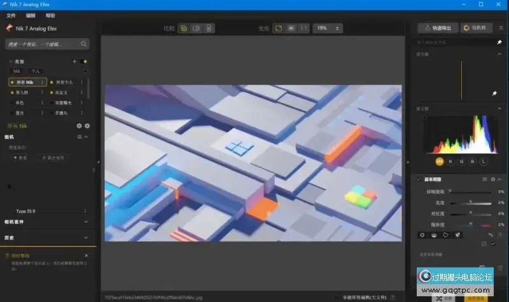Open options menu for Type 55 9
509x302 pixels.
(x=85, y=211)
